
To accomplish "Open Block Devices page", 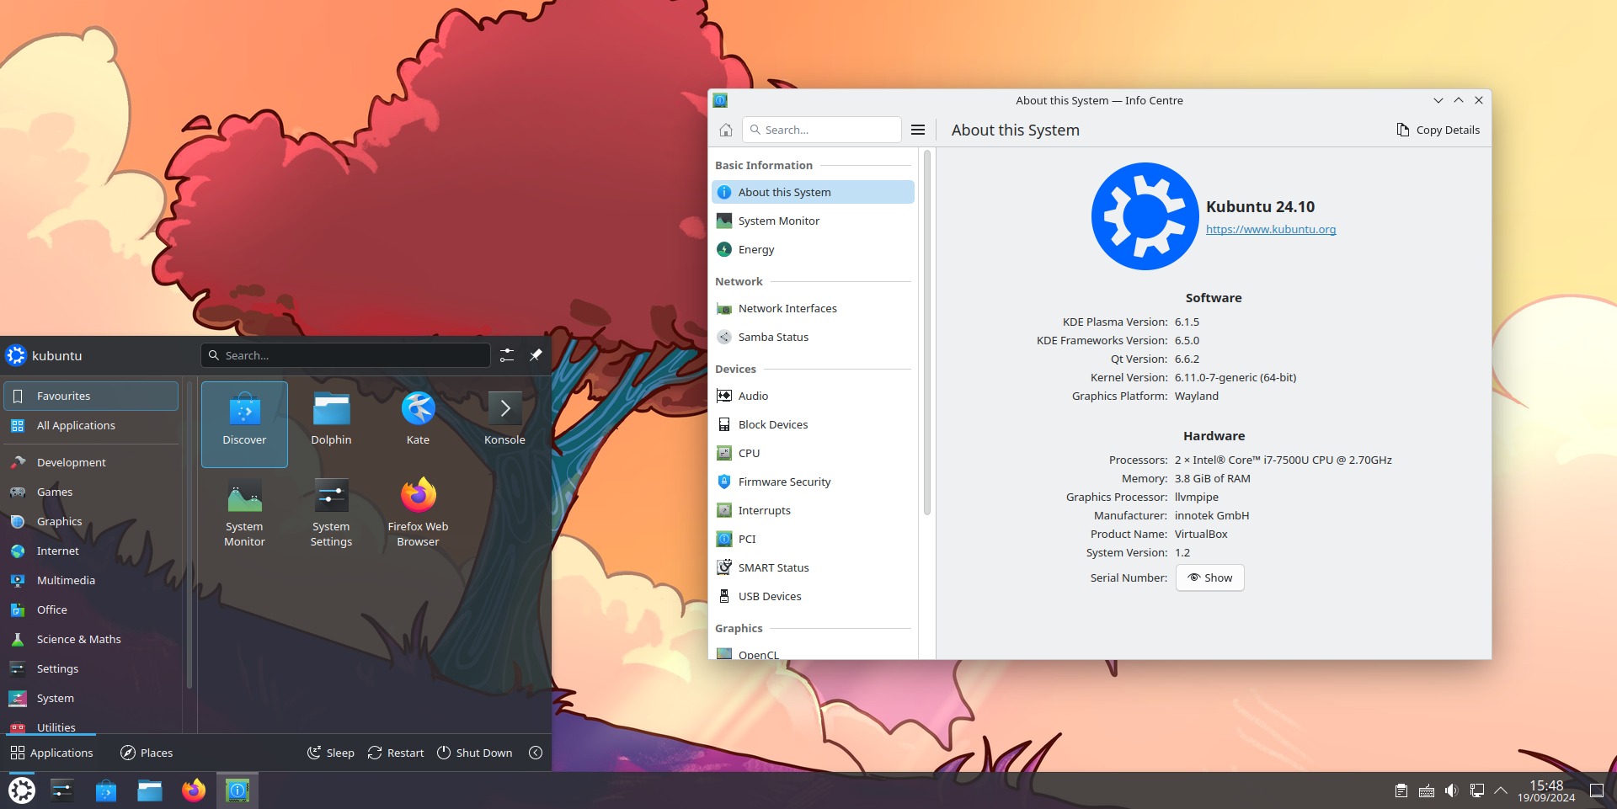I will [813, 424].
